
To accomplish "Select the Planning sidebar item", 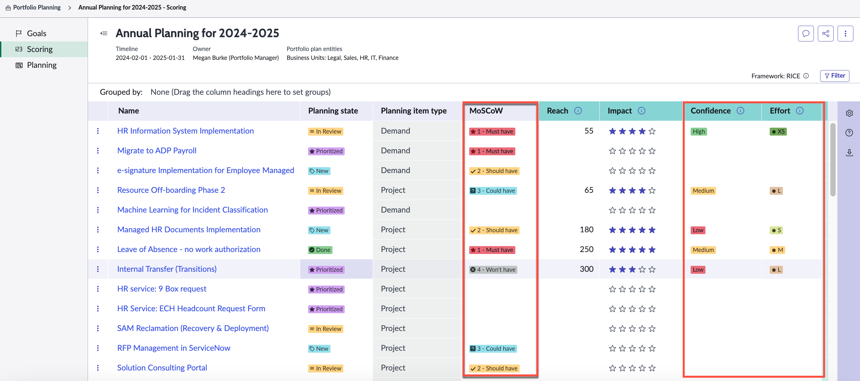I will coord(44,65).
